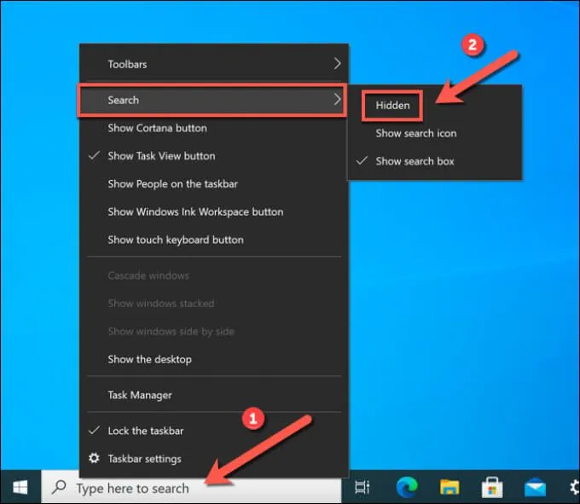Toggle Show Cortana button
The height and width of the screenshot is (504, 580).
(x=214, y=128)
